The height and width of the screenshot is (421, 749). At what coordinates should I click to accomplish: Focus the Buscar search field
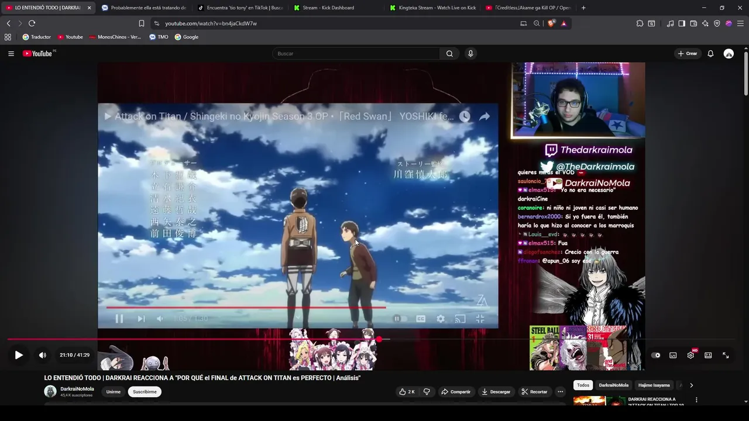[356, 53]
